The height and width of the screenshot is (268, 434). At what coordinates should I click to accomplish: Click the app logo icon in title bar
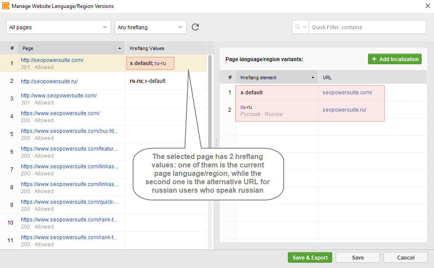[x=5, y=6]
